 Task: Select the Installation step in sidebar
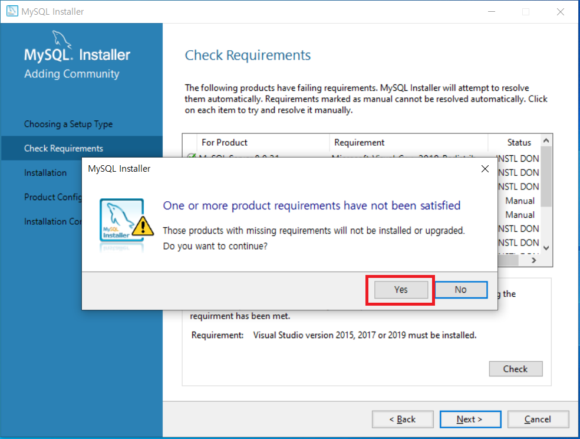coord(45,173)
